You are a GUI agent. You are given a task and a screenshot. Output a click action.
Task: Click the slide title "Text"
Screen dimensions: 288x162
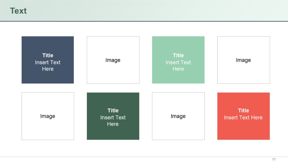coord(18,11)
